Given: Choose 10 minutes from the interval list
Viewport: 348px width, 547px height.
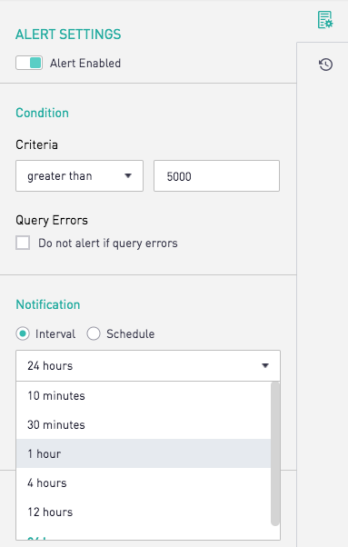Looking at the screenshot, I should [x=144, y=395].
